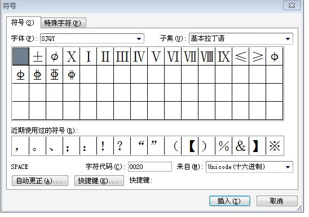The height and width of the screenshot is (217, 309).
Task: Pick the Roman numeral VI symbol
Action: click(173, 57)
